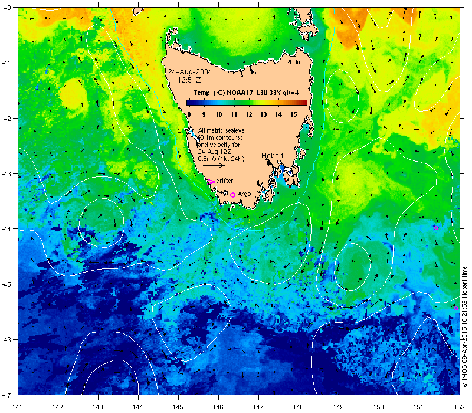Click the '200m' depth label

[294, 62]
